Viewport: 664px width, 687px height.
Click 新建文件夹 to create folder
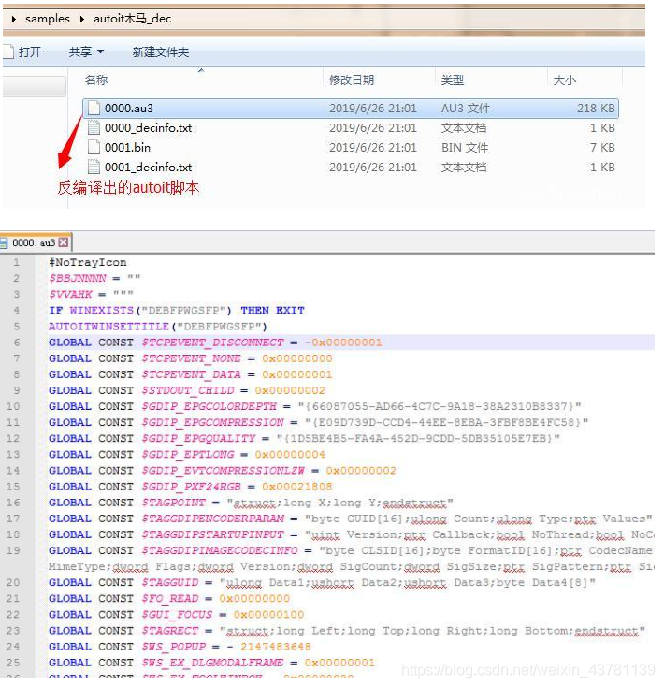click(161, 52)
